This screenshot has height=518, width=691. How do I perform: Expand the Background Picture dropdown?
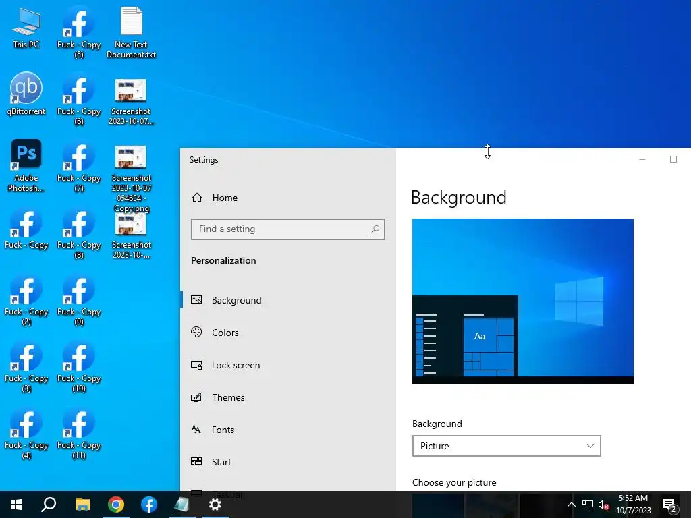pos(506,446)
